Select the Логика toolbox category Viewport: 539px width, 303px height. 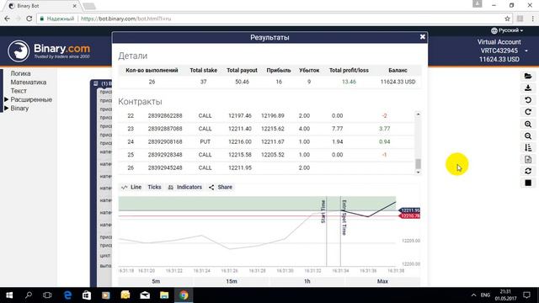(20, 73)
